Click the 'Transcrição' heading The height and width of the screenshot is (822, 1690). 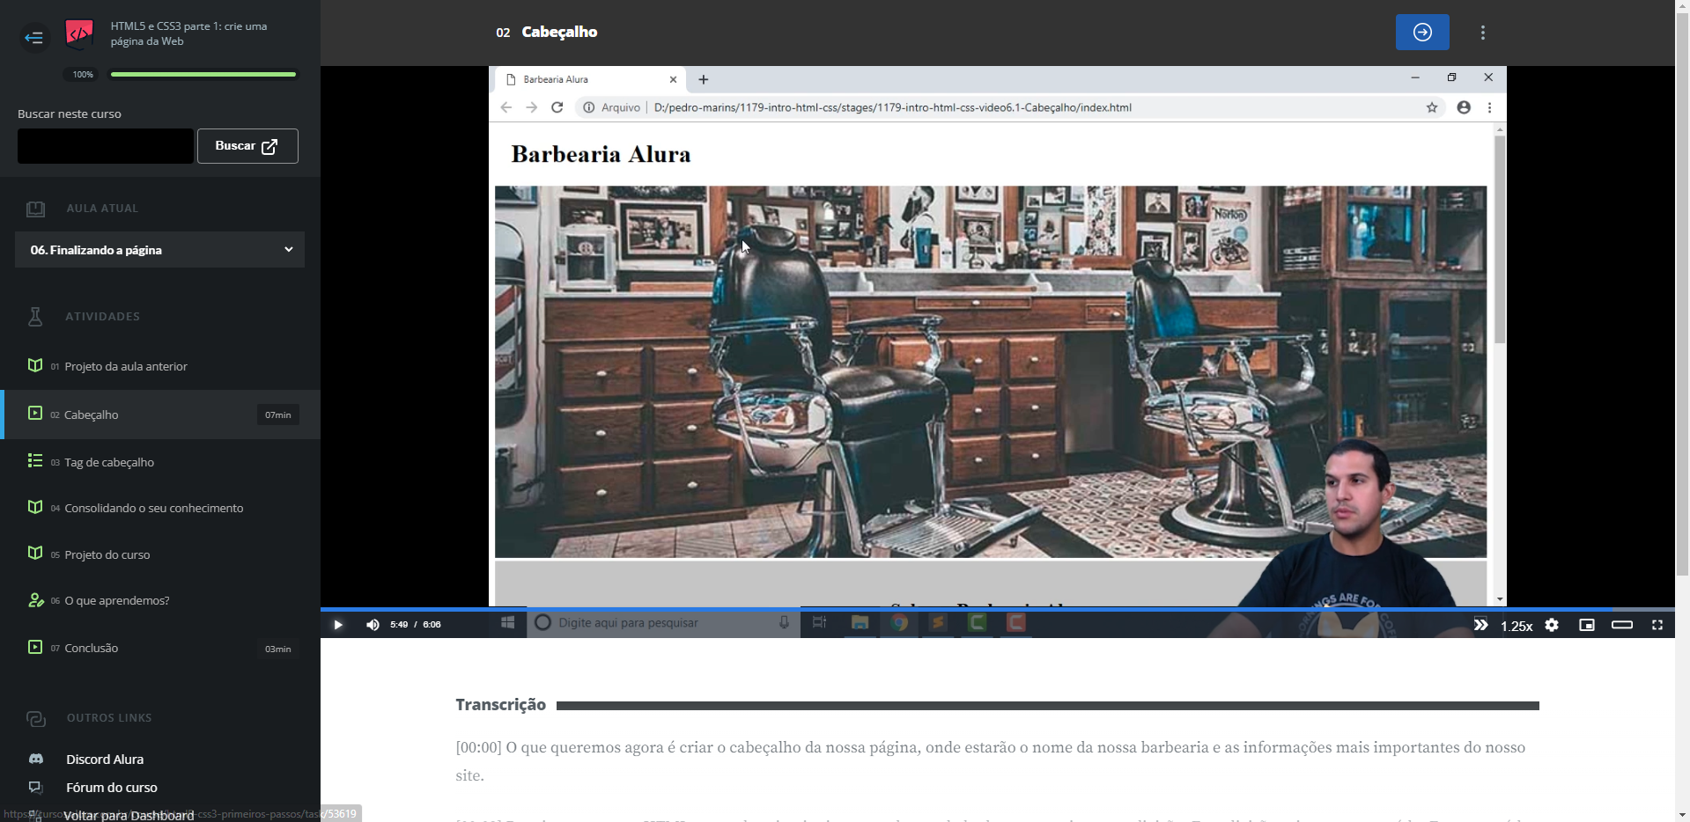pos(500,705)
